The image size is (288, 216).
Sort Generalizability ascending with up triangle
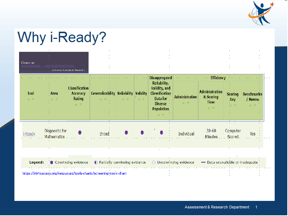101,99
